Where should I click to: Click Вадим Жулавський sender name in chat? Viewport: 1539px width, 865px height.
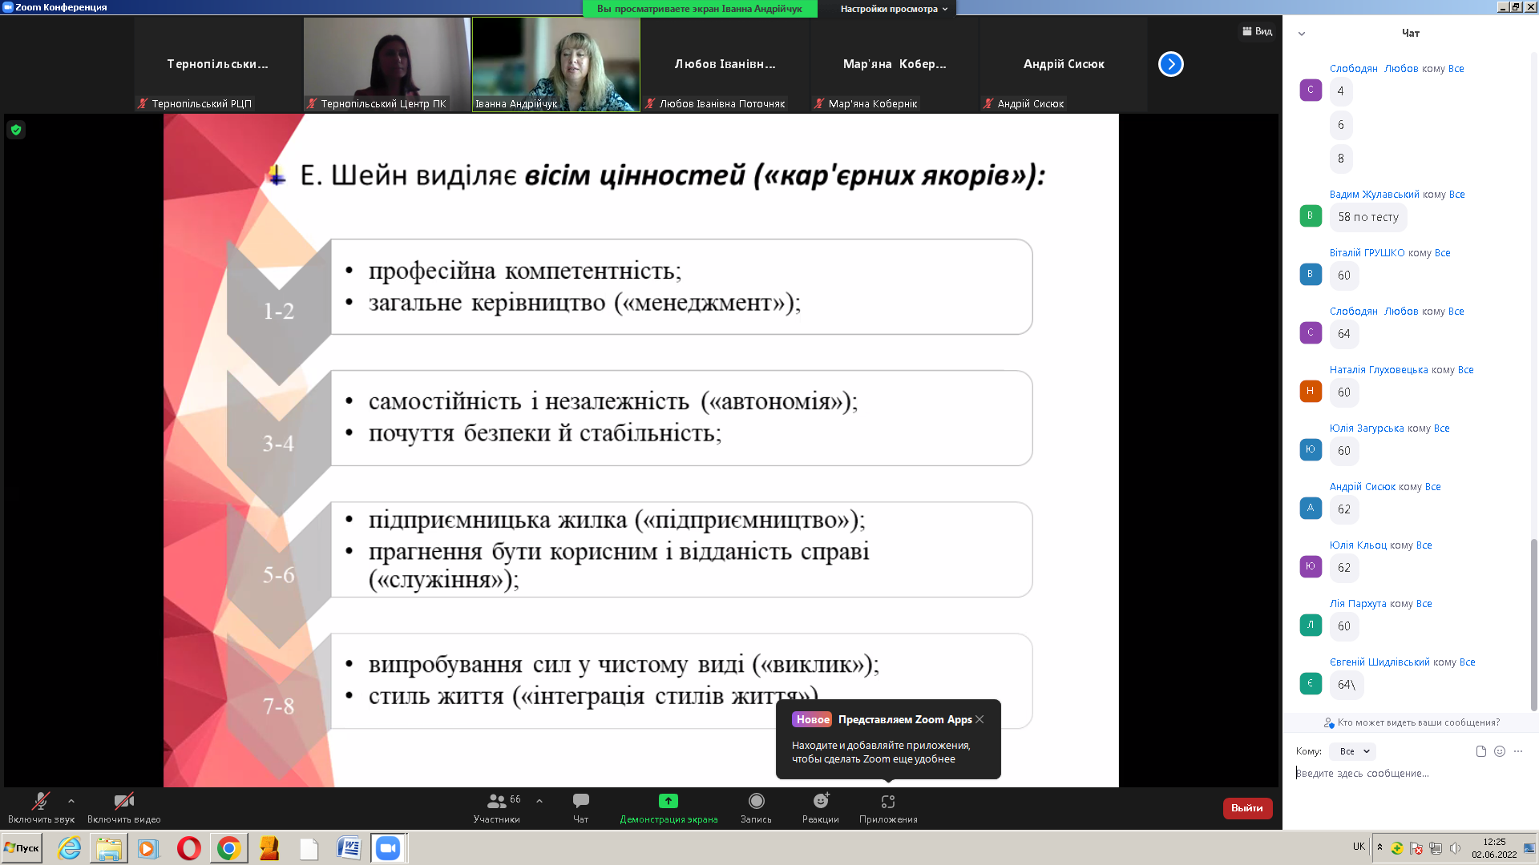tap(1374, 195)
